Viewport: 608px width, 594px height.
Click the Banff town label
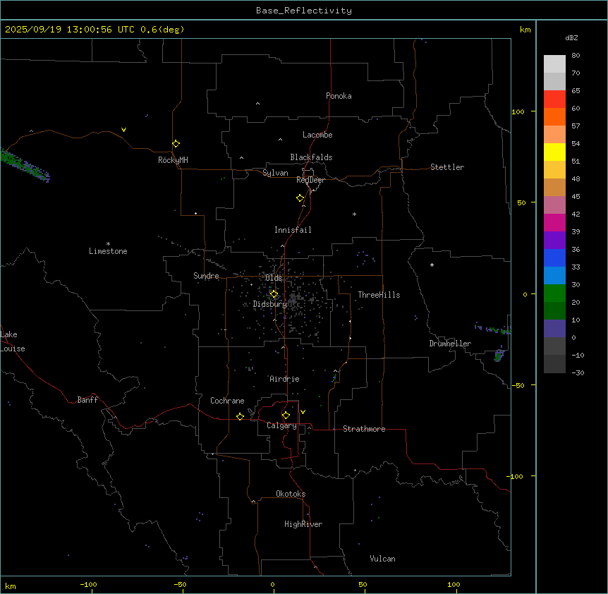pos(87,400)
